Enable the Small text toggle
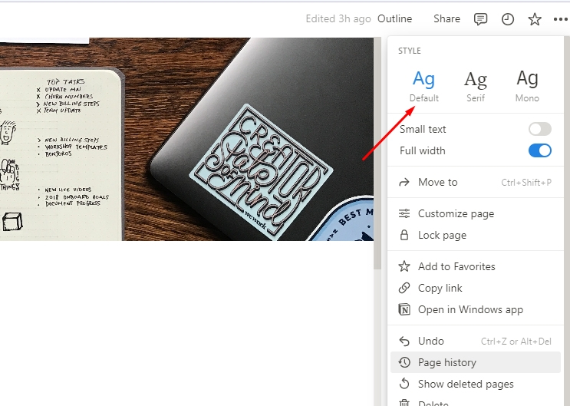 tap(539, 129)
